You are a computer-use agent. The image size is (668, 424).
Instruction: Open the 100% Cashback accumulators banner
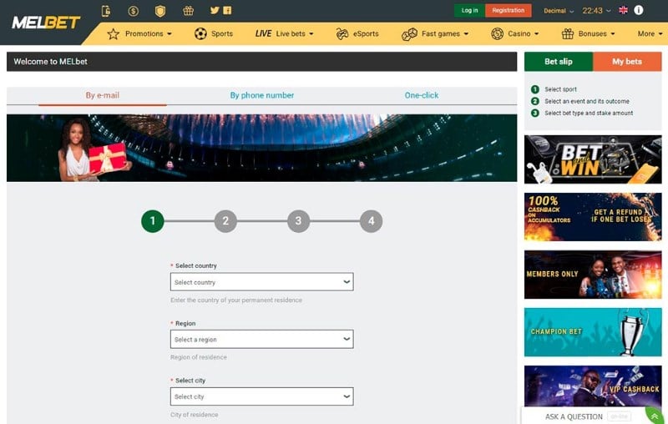click(x=593, y=217)
